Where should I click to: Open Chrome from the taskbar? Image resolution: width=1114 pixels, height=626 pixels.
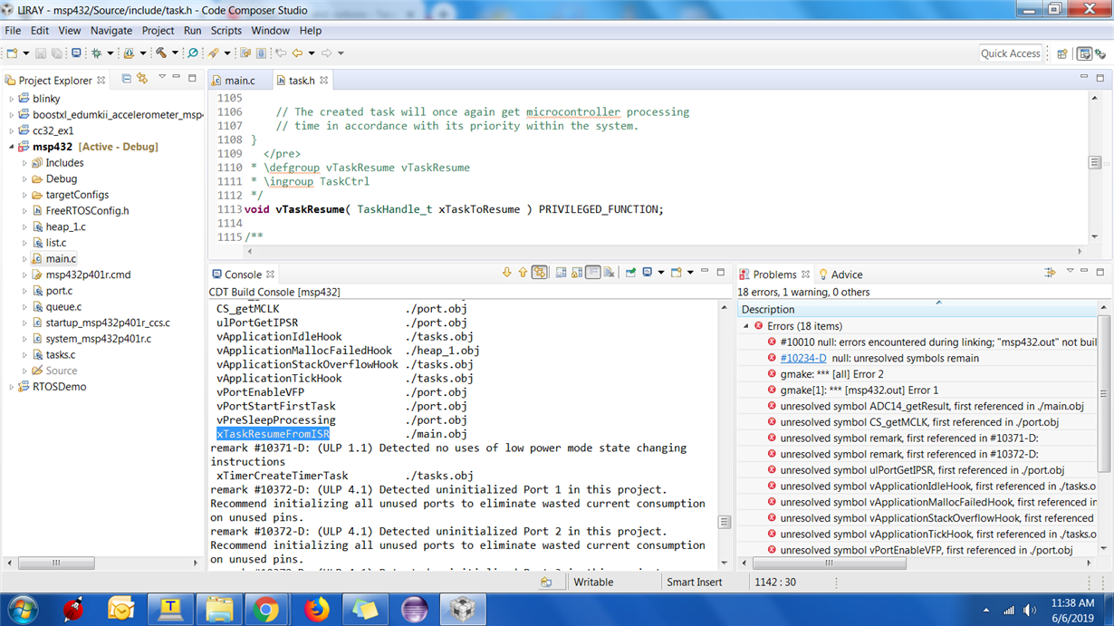pyautogui.click(x=266, y=609)
